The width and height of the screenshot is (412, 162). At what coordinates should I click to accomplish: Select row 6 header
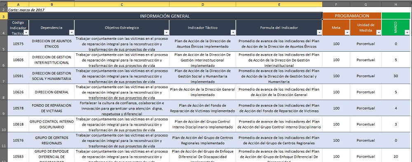pyautogui.click(x=4, y=60)
